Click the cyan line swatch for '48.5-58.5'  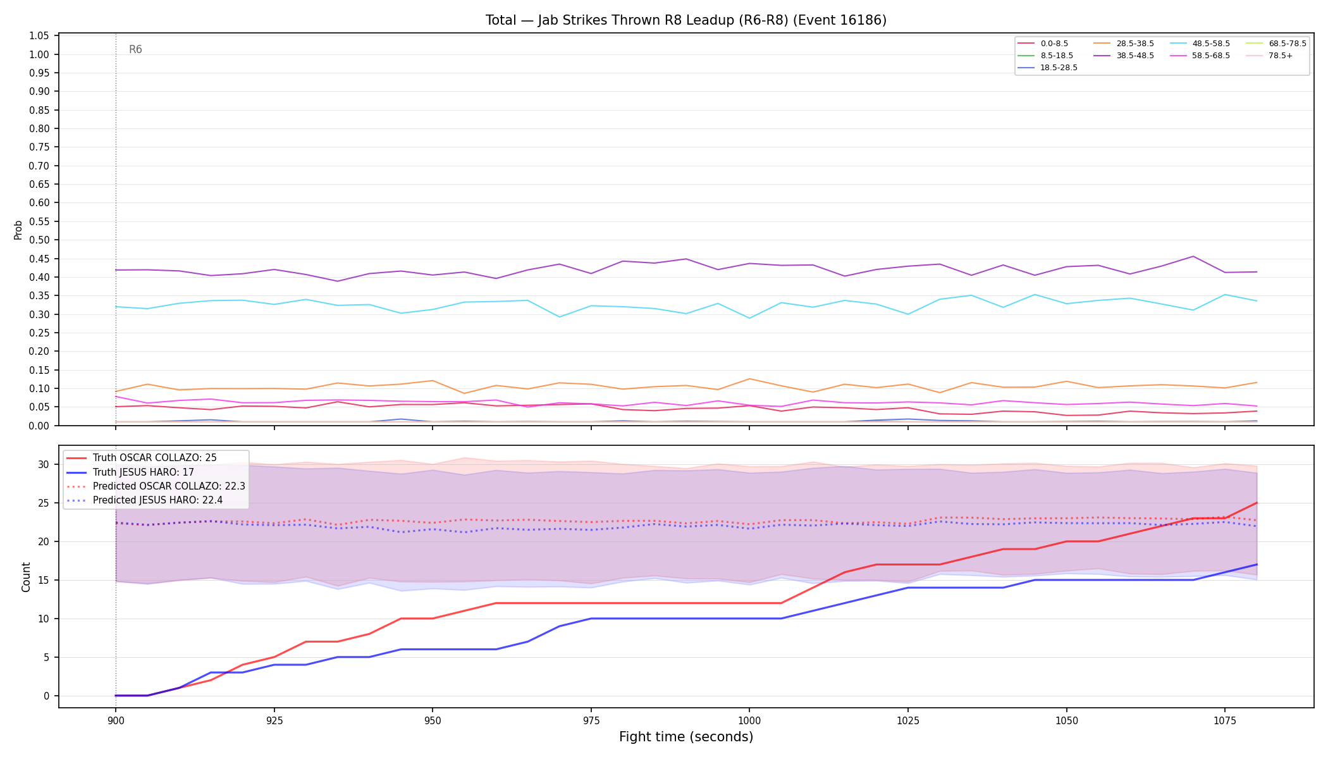coord(1178,44)
